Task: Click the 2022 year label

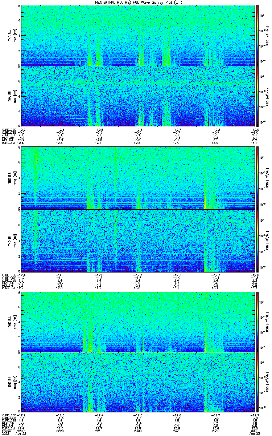Action: point(6,433)
